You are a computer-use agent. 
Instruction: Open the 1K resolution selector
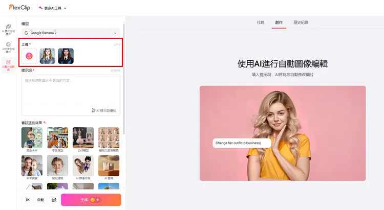[27, 200]
